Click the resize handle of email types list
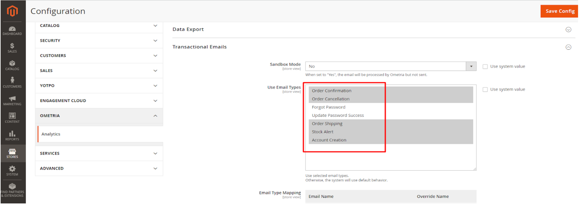Screen dimensions: 579x205 point(475,169)
